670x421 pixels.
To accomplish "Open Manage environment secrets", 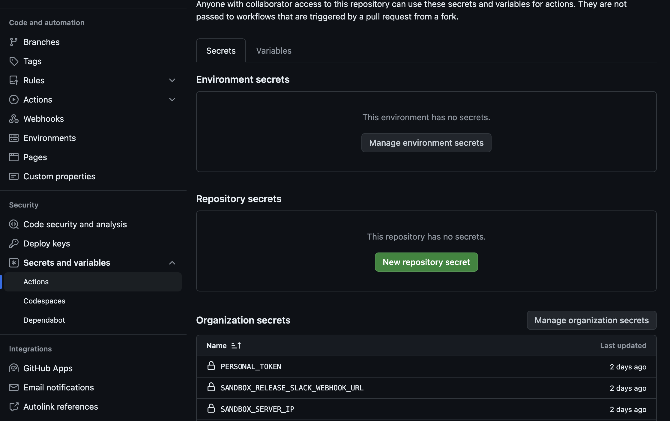I will tap(426, 143).
